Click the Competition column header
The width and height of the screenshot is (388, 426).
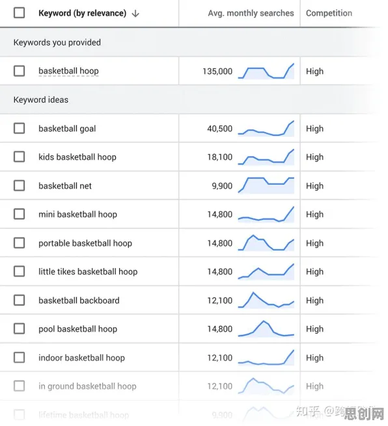pyautogui.click(x=329, y=13)
